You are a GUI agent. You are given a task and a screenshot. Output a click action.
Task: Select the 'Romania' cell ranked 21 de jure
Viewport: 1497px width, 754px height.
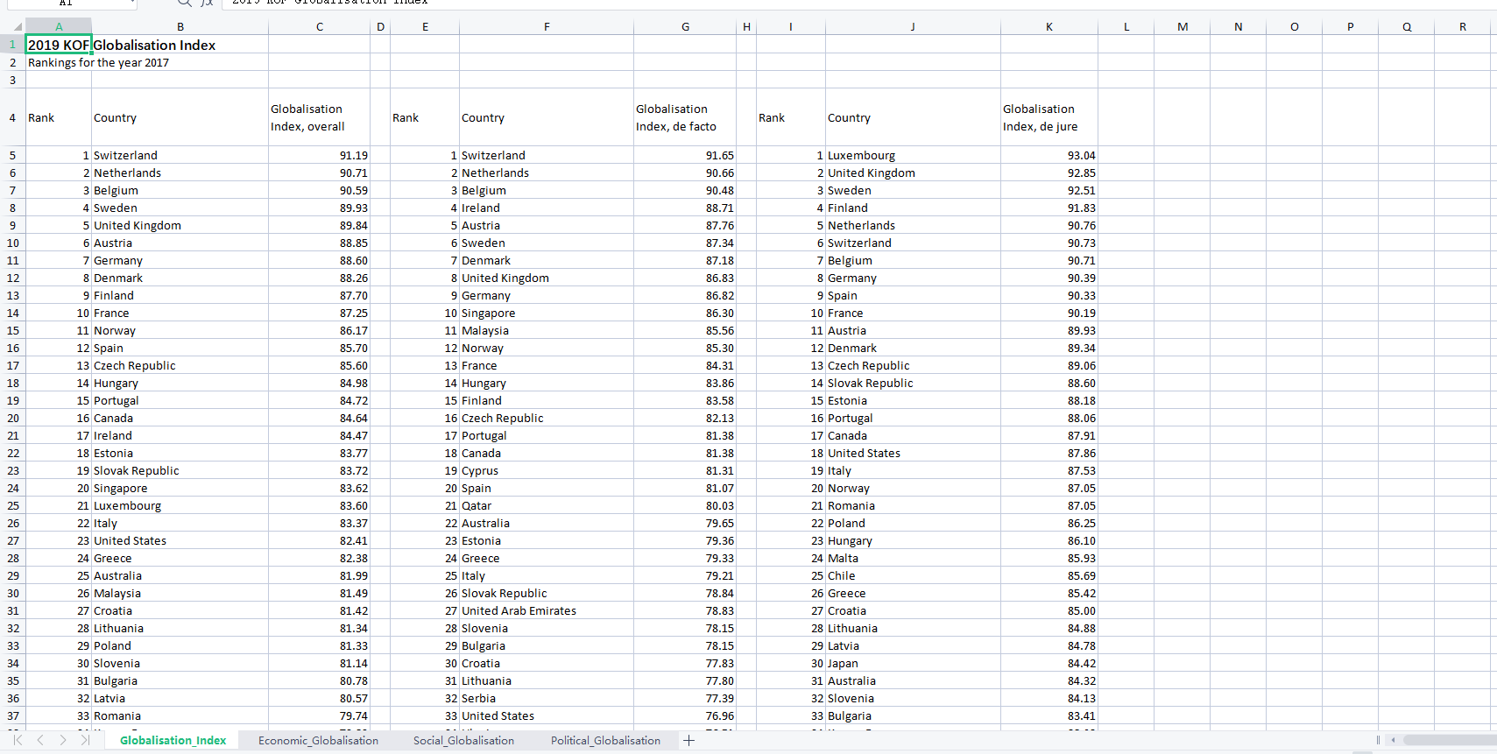[913, 505]
